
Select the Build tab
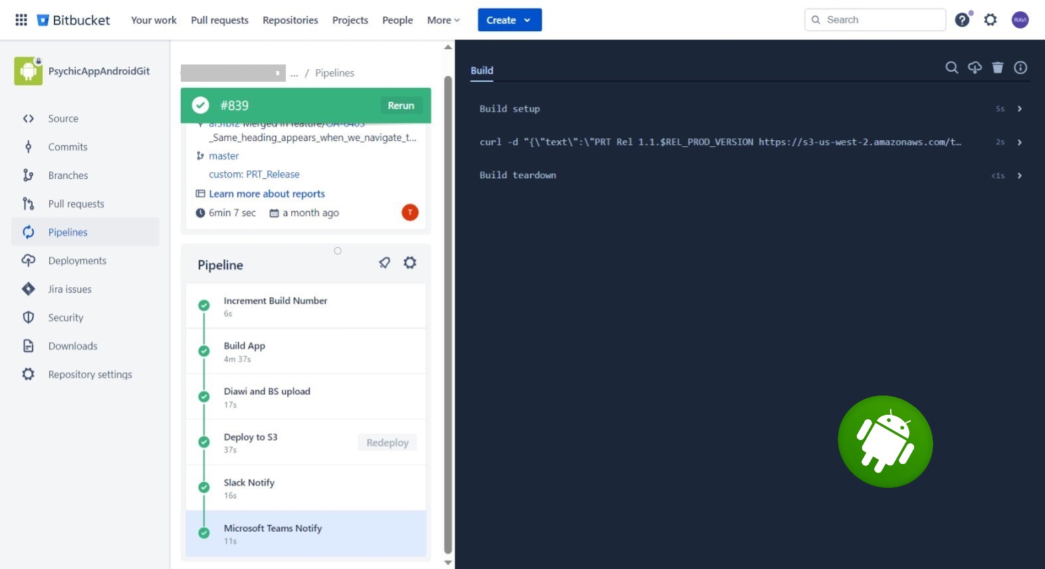pyautogui.click(x=482, y=70)
